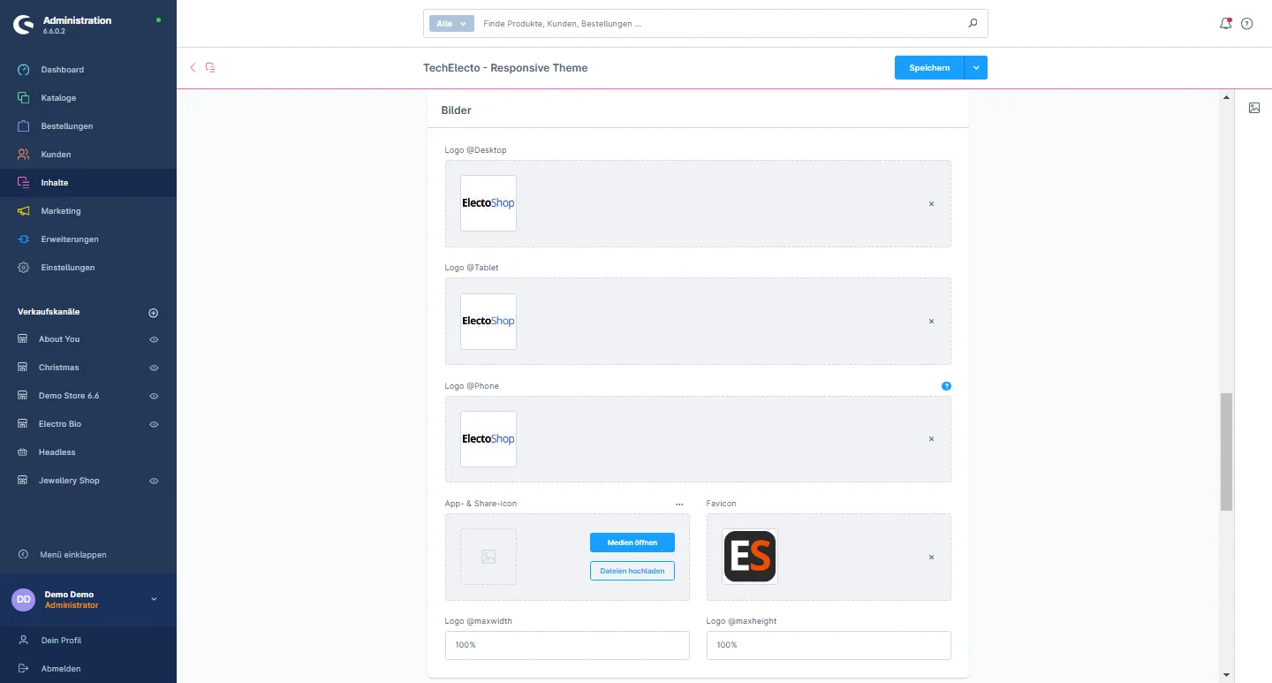Click the Medien öffnen button
1272x683 pixels.
tap(632, 543)
